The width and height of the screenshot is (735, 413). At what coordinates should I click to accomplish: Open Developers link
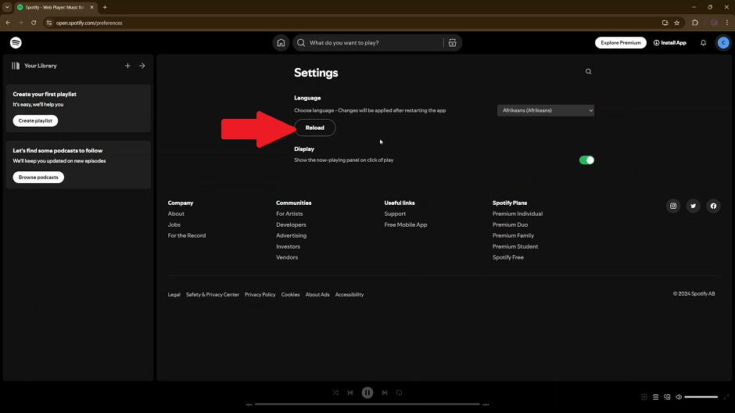click(291, 224)
